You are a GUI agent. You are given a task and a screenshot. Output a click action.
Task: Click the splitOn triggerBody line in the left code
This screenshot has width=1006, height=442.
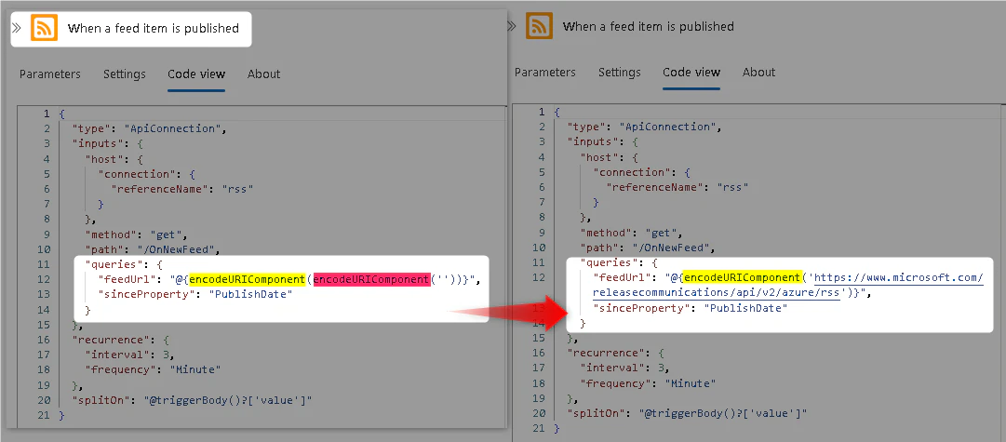193,400
